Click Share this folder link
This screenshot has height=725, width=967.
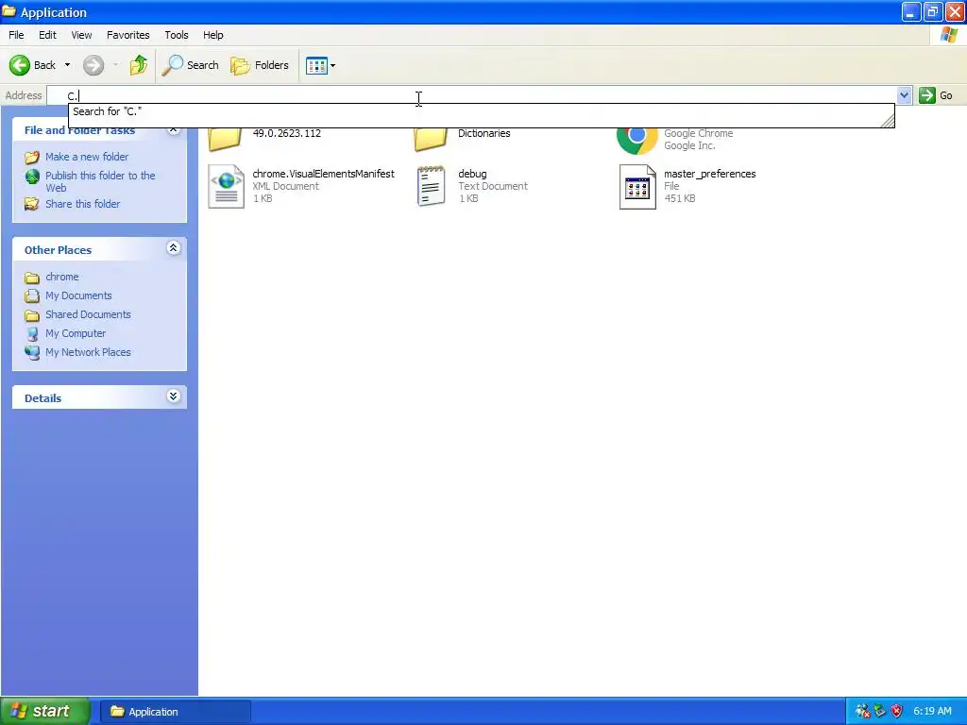point(83,204)
